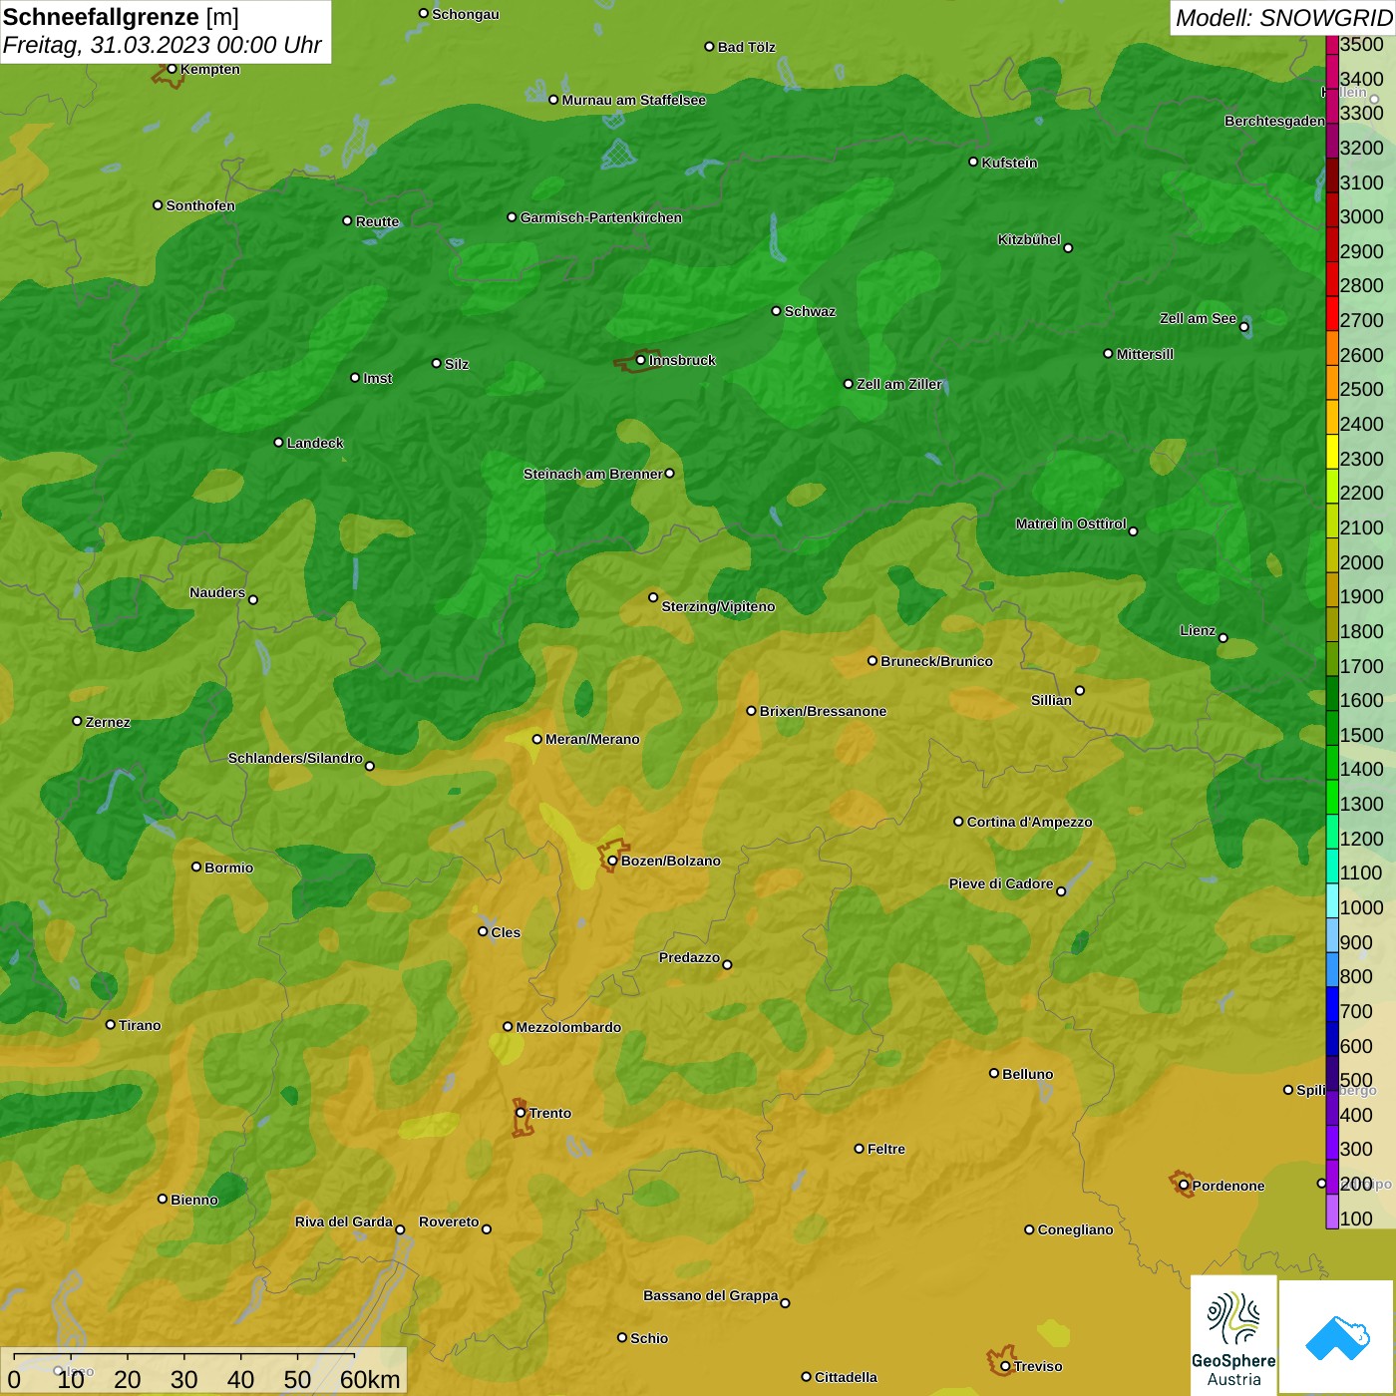Click the 'Conegliano' label
1396x1396 pixels.
click(1075, 1229)
